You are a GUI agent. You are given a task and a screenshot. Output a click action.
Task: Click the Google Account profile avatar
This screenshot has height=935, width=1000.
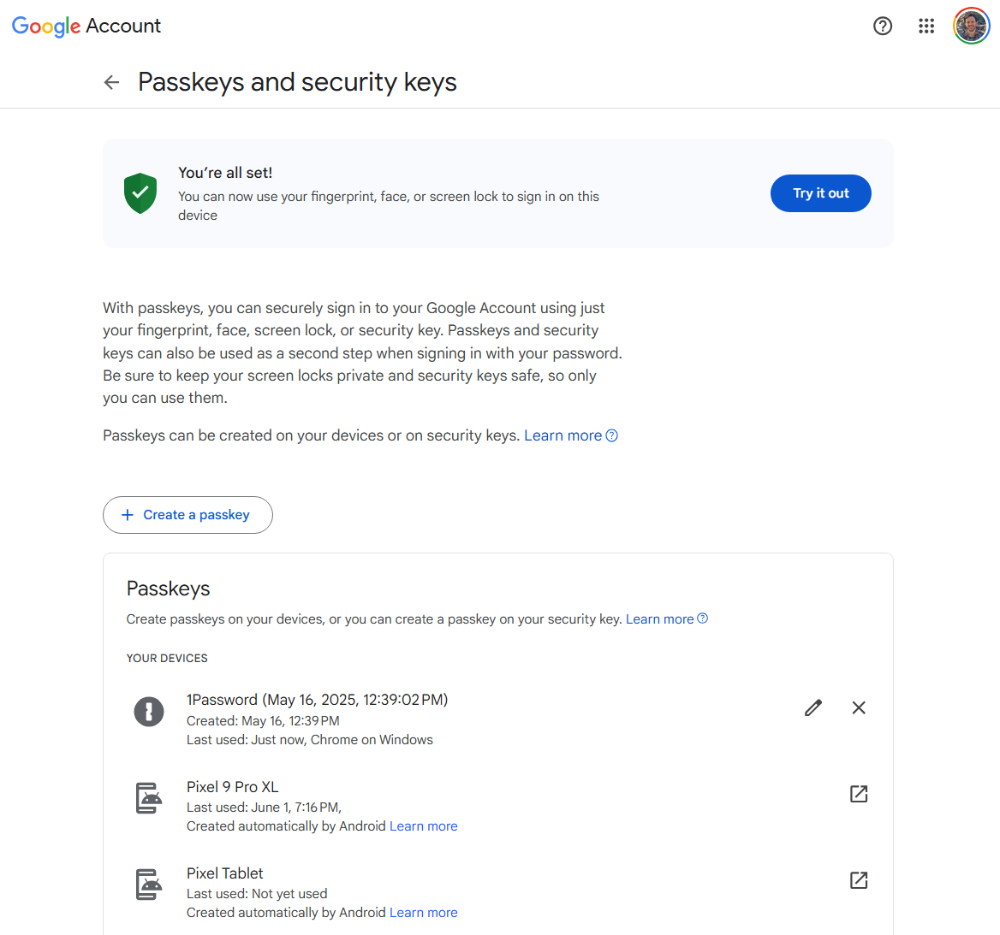pyautogui.click(x=971, y=26)
